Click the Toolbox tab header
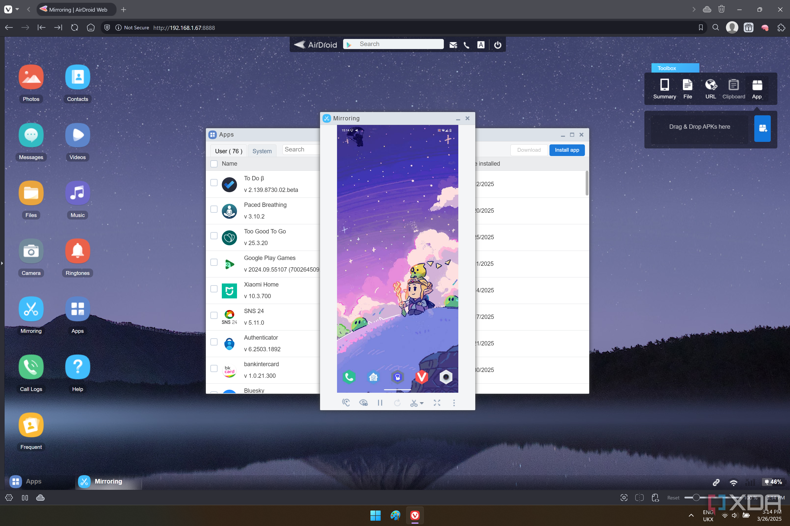The width and height of the screenshot is (790, 526). click(675, 68)
